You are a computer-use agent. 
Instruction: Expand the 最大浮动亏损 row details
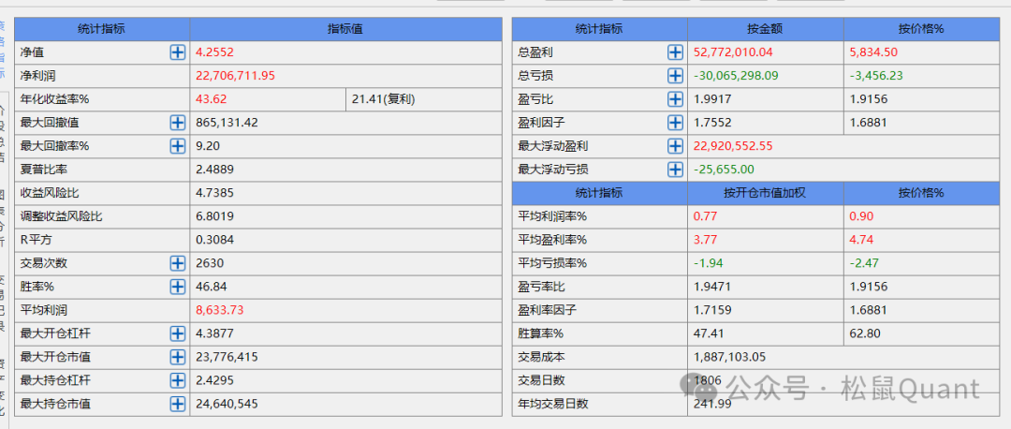(x=675, y=170)
